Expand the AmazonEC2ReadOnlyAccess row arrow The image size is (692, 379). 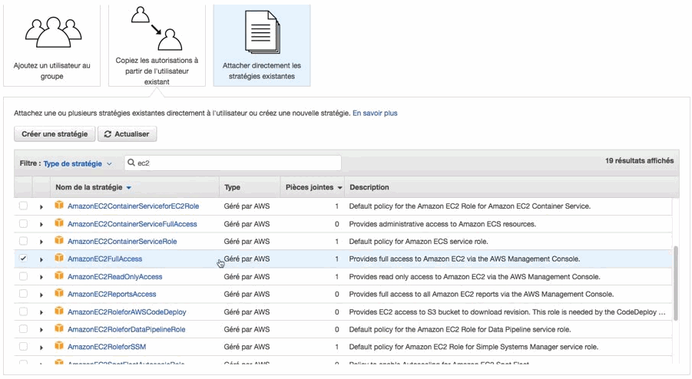[41, 277]
